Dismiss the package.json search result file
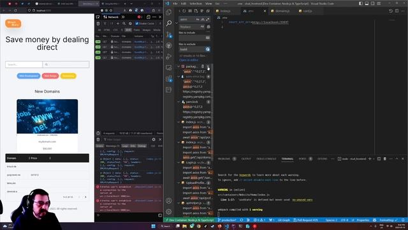The width and height of the screenshot is (408, 230). [208, 66]
